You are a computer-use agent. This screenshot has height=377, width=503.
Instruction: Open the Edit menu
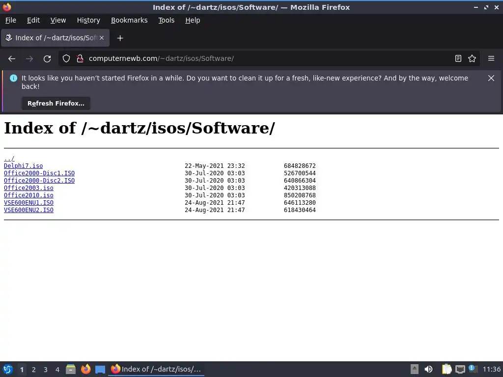click(33, 20)
